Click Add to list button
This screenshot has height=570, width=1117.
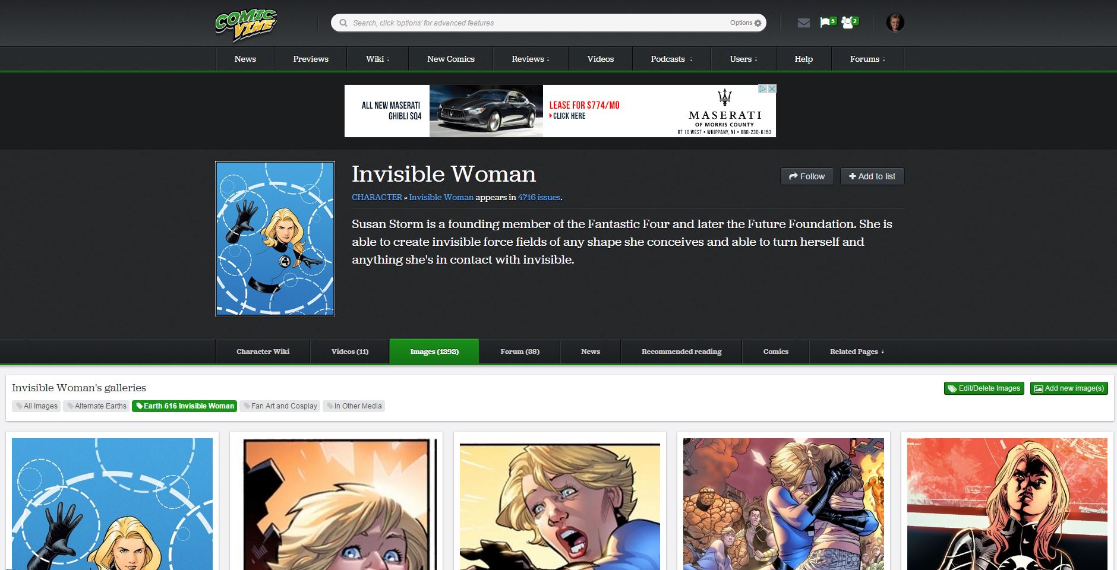[x=872, y=176]
